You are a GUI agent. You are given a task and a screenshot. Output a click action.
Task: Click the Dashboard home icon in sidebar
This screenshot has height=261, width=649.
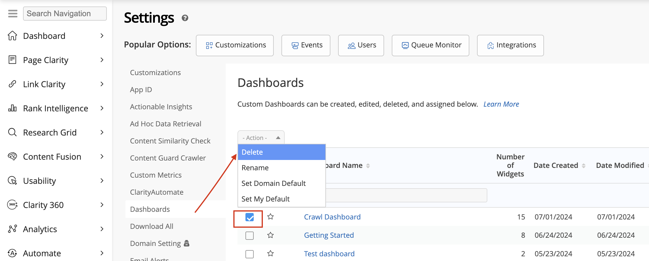tap(12, 36)
